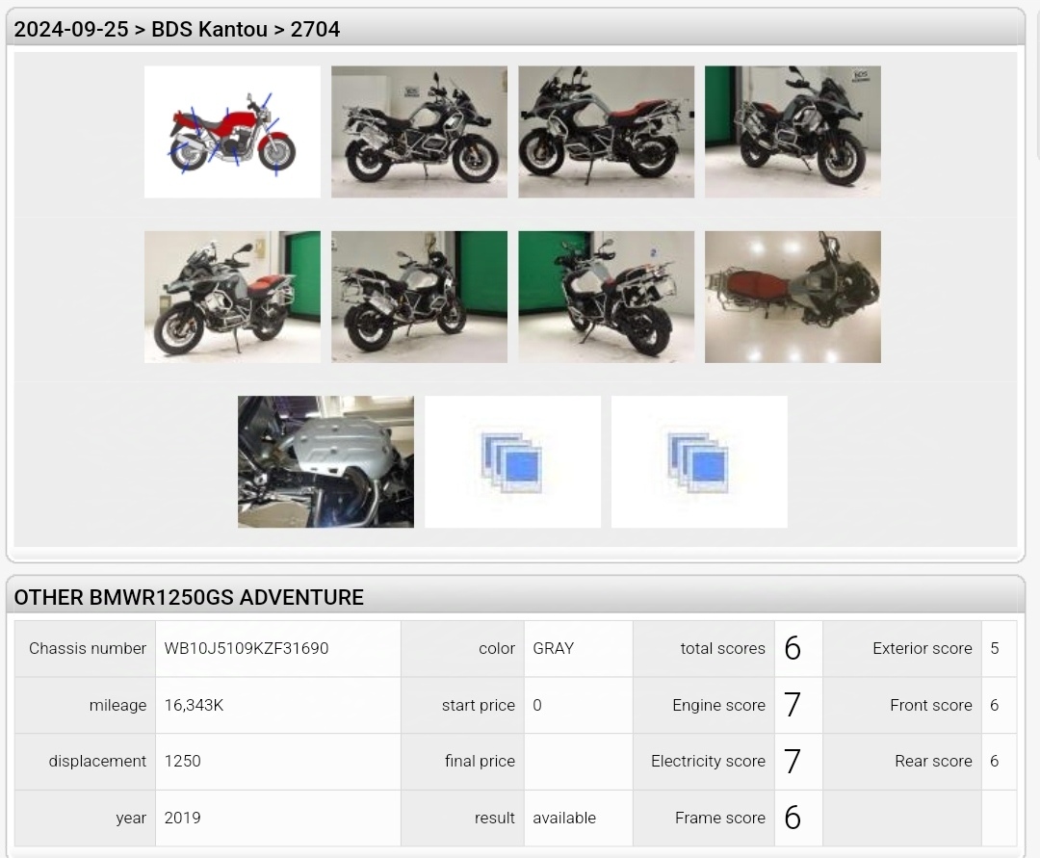Select the chassis number WB10J5109KZF31690
Viewport: 1040px width, 858px height.
[x=247, y=648]
